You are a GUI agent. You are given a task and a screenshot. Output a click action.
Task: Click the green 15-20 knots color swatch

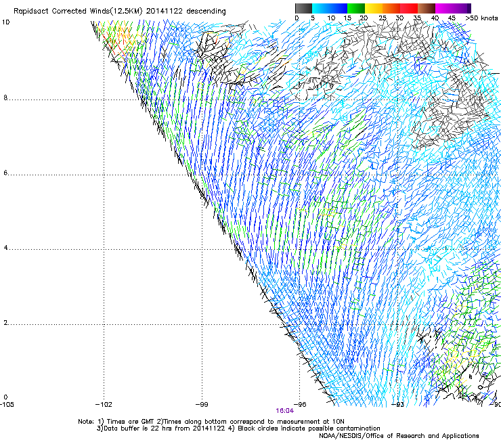click(x=356, y=8)
